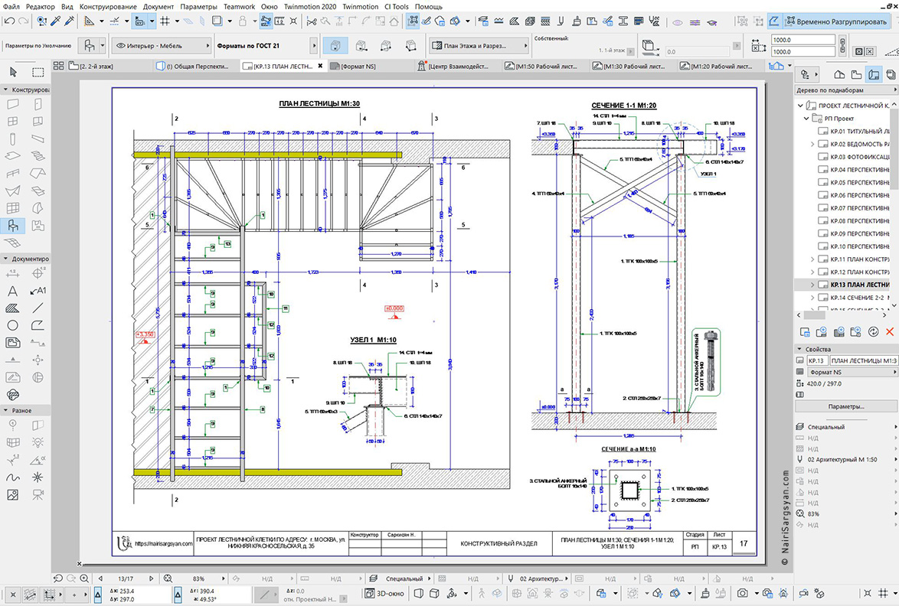Screen dimensions: 899x606
Task: Click the Layout Book icon in Navigator
Action: 874,74
